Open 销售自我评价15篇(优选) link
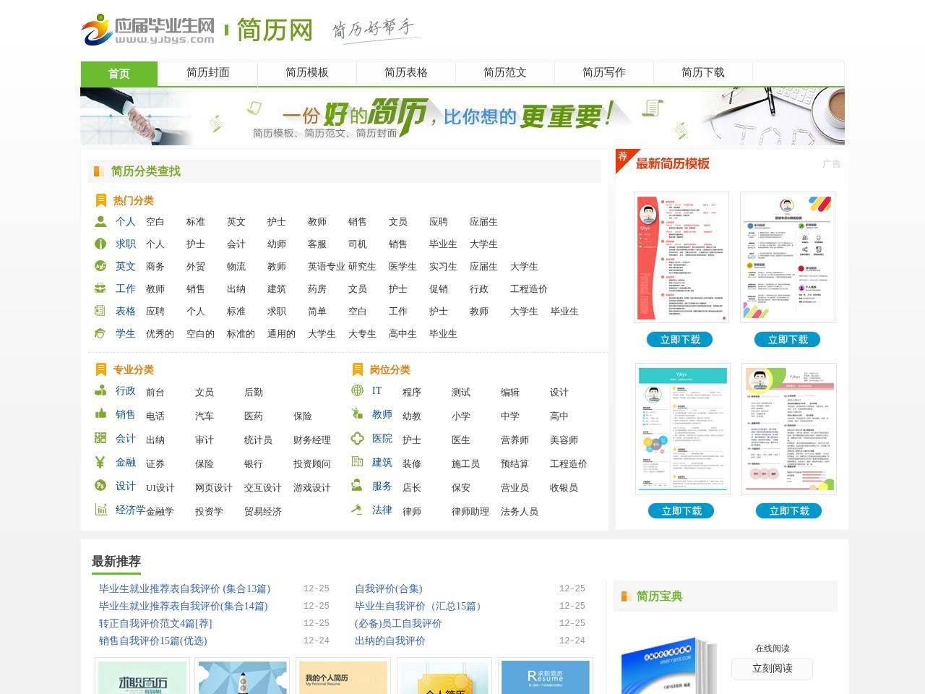925x694 pixels. (153, 641)
